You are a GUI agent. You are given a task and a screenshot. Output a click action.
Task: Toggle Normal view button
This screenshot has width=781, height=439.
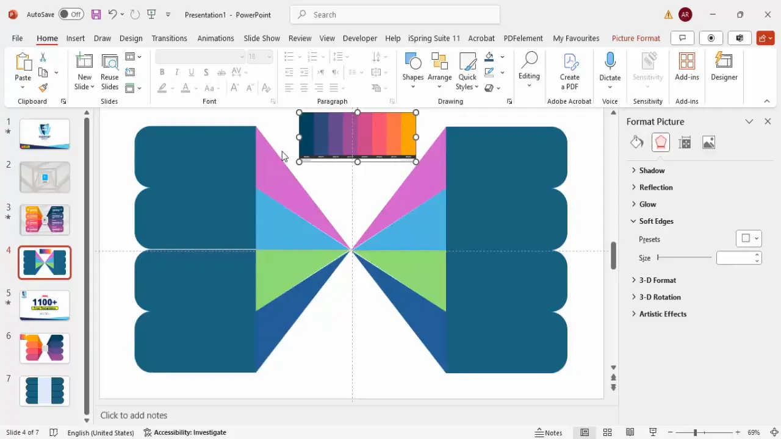tap(585, 432)
